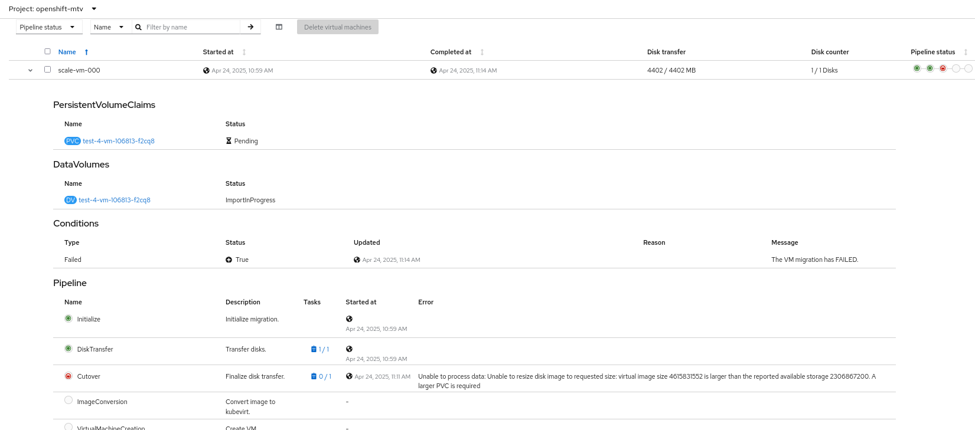Click the Started at sort icon
The width and height of the screenshot is (975, 430).
pyautogui.click(x=244, y=52)
